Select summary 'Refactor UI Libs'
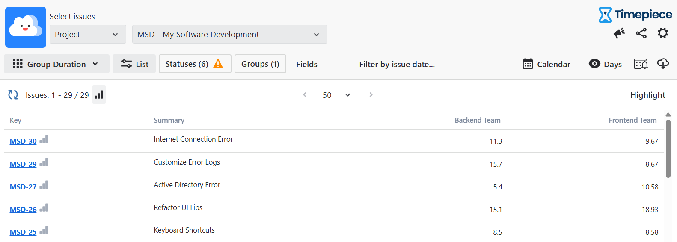 tap(178, 207)
